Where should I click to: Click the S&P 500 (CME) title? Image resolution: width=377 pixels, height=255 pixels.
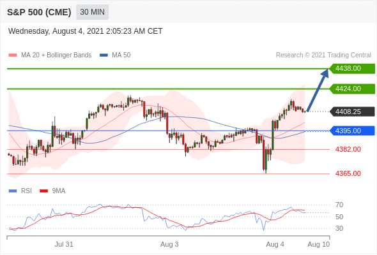point(39,12)
